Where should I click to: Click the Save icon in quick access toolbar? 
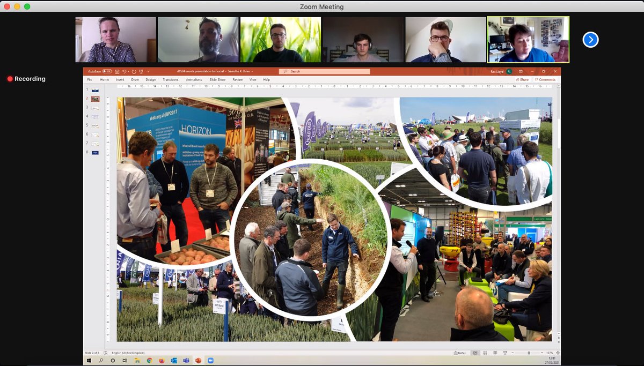tap(117, 71)
